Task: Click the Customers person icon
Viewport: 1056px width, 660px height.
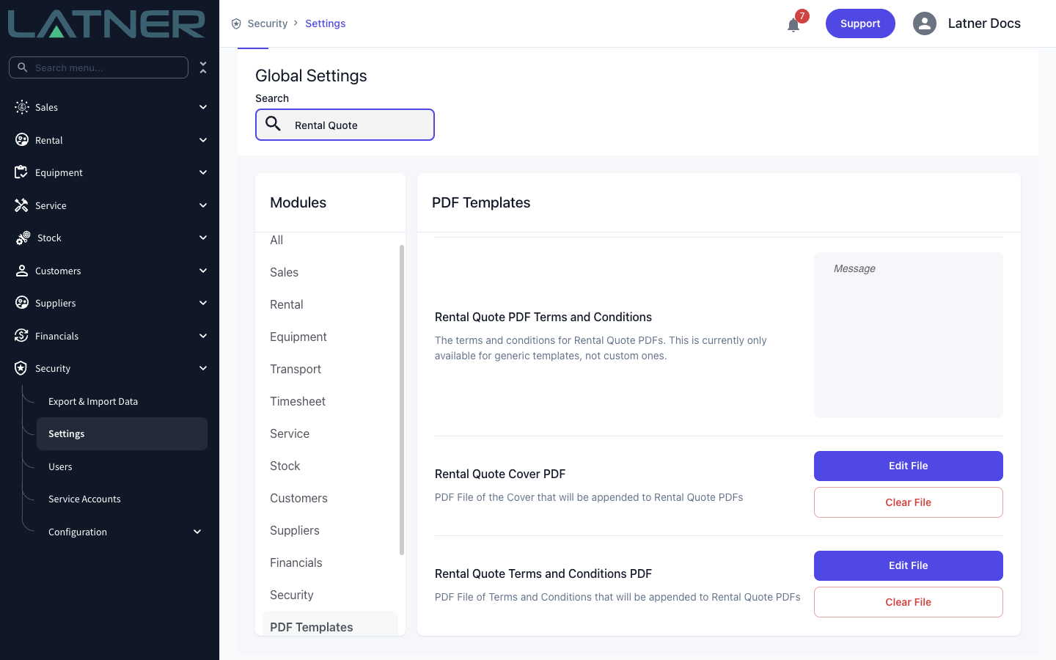Action: point(22,271)
